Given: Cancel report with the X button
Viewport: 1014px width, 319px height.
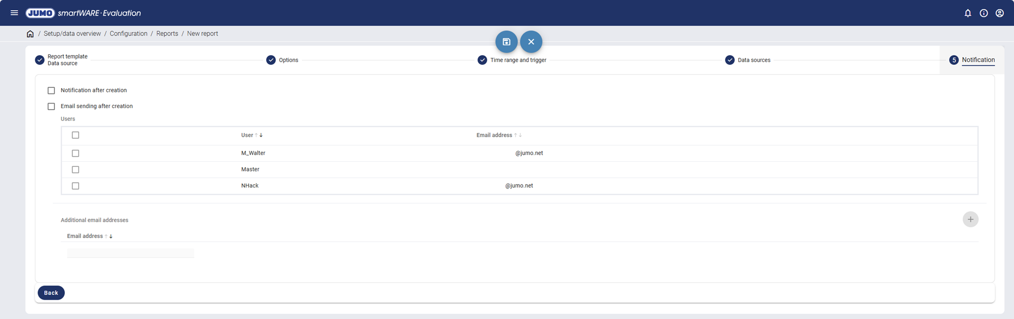Looking at the screenshot, I should coord(531,42).
